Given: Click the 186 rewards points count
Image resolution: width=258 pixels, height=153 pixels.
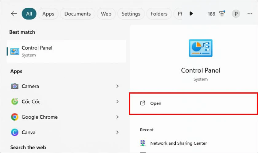Looking at the screenshot, I should [x=211, y=14].
